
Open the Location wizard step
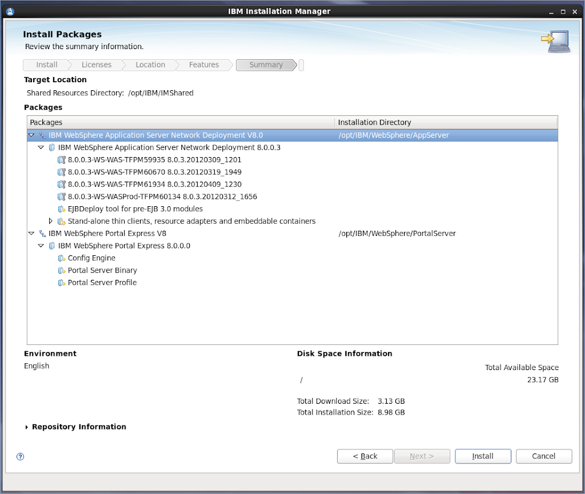click(x=150, y=65)
